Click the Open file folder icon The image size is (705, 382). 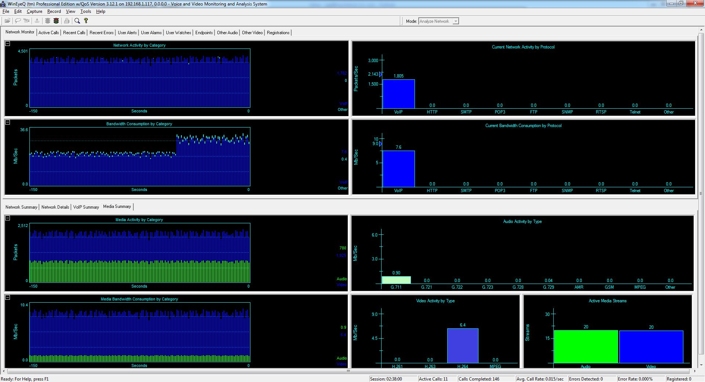coord(7,21)
